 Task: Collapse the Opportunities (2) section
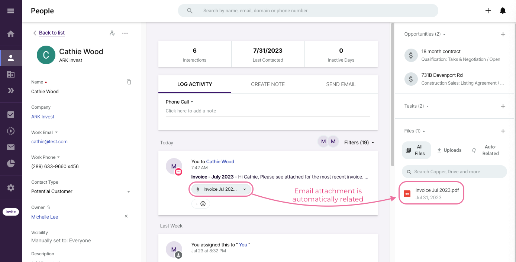tap(425, 34)
